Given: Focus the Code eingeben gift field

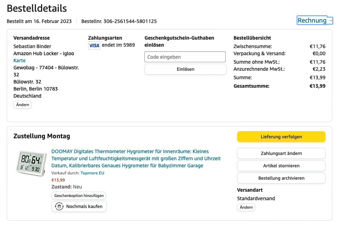Looking at the screenshot, I should click(185, 57).
